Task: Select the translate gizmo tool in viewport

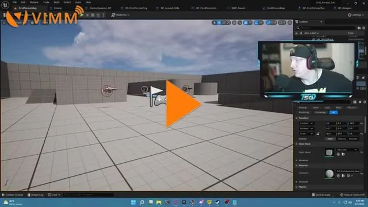Action: pyautogui.click(x=219, y=23)
